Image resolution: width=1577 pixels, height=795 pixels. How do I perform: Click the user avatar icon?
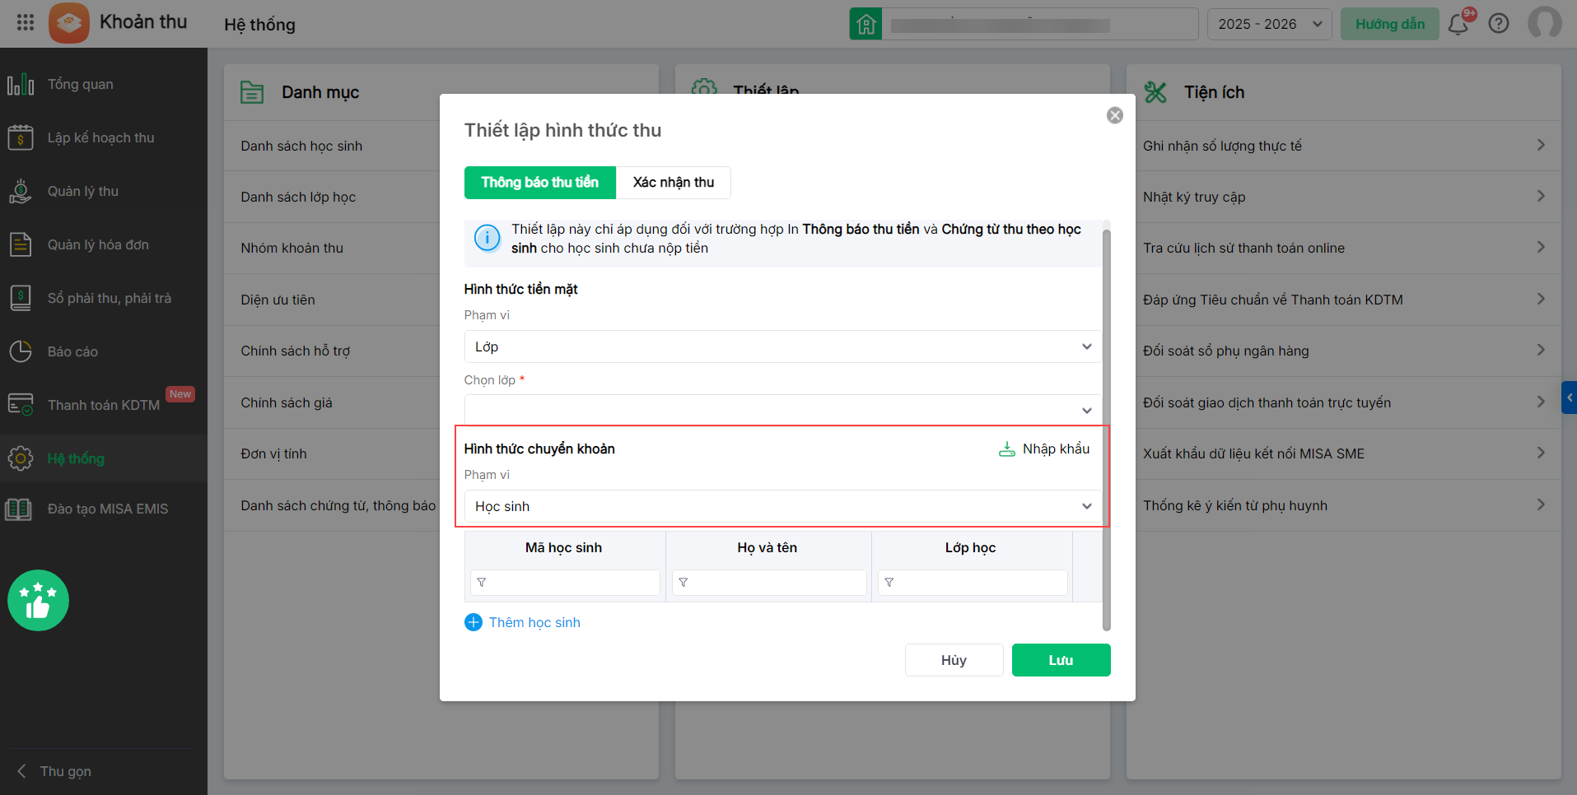click(x=1544, y=23)
